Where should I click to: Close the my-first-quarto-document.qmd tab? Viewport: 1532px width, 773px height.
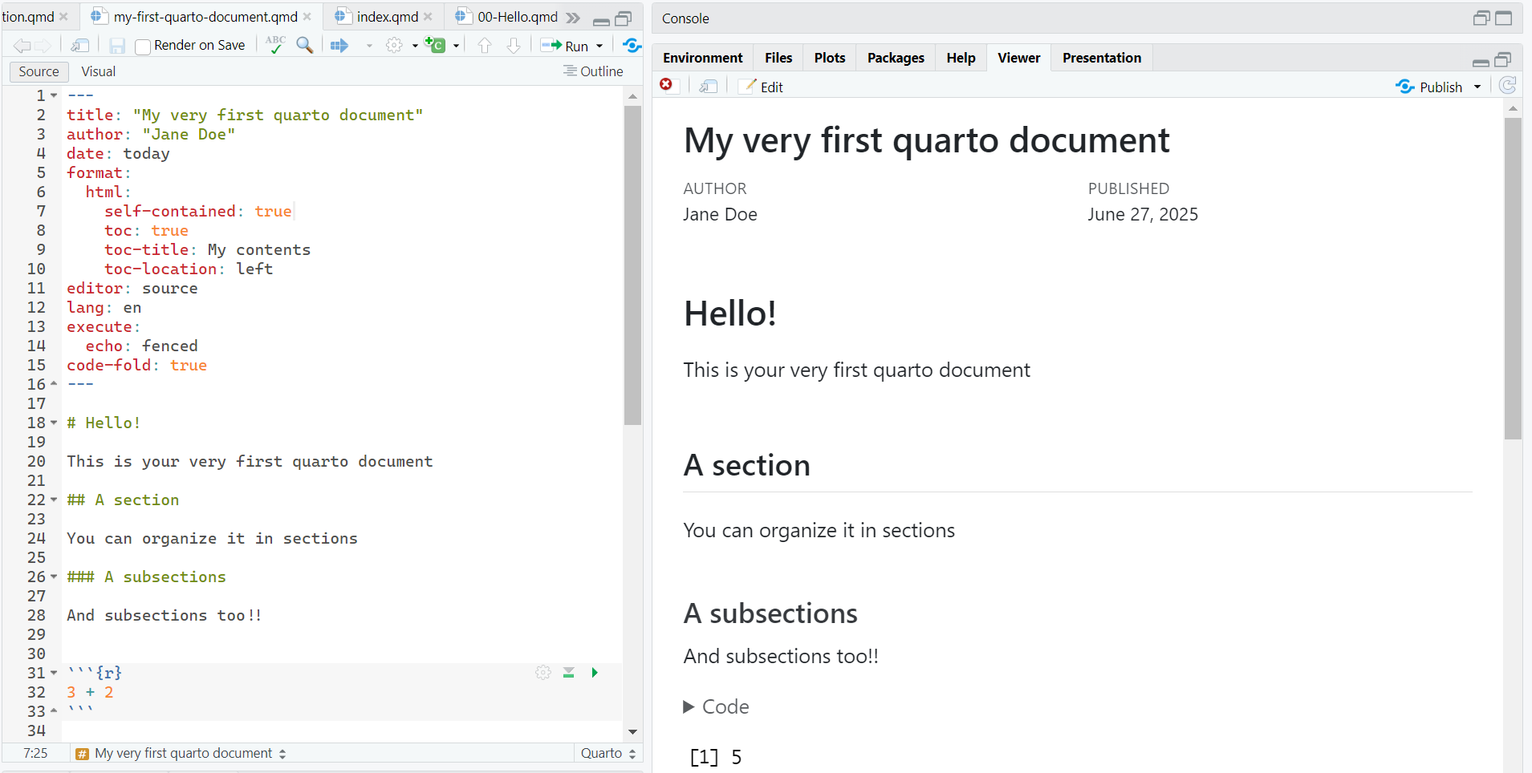[307, 17]
